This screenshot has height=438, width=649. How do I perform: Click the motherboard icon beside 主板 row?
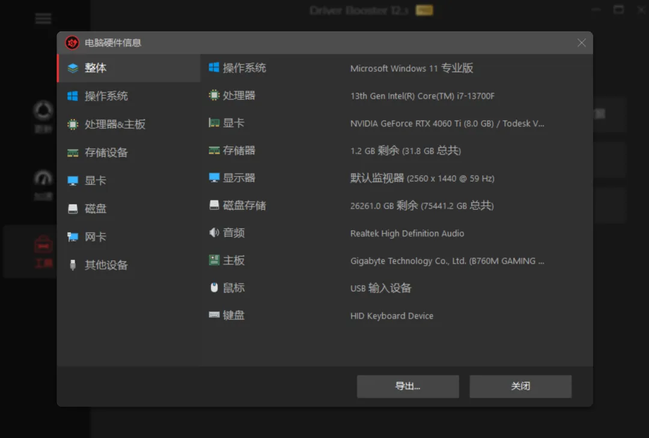pyautogui.click(x=214, y=260)
